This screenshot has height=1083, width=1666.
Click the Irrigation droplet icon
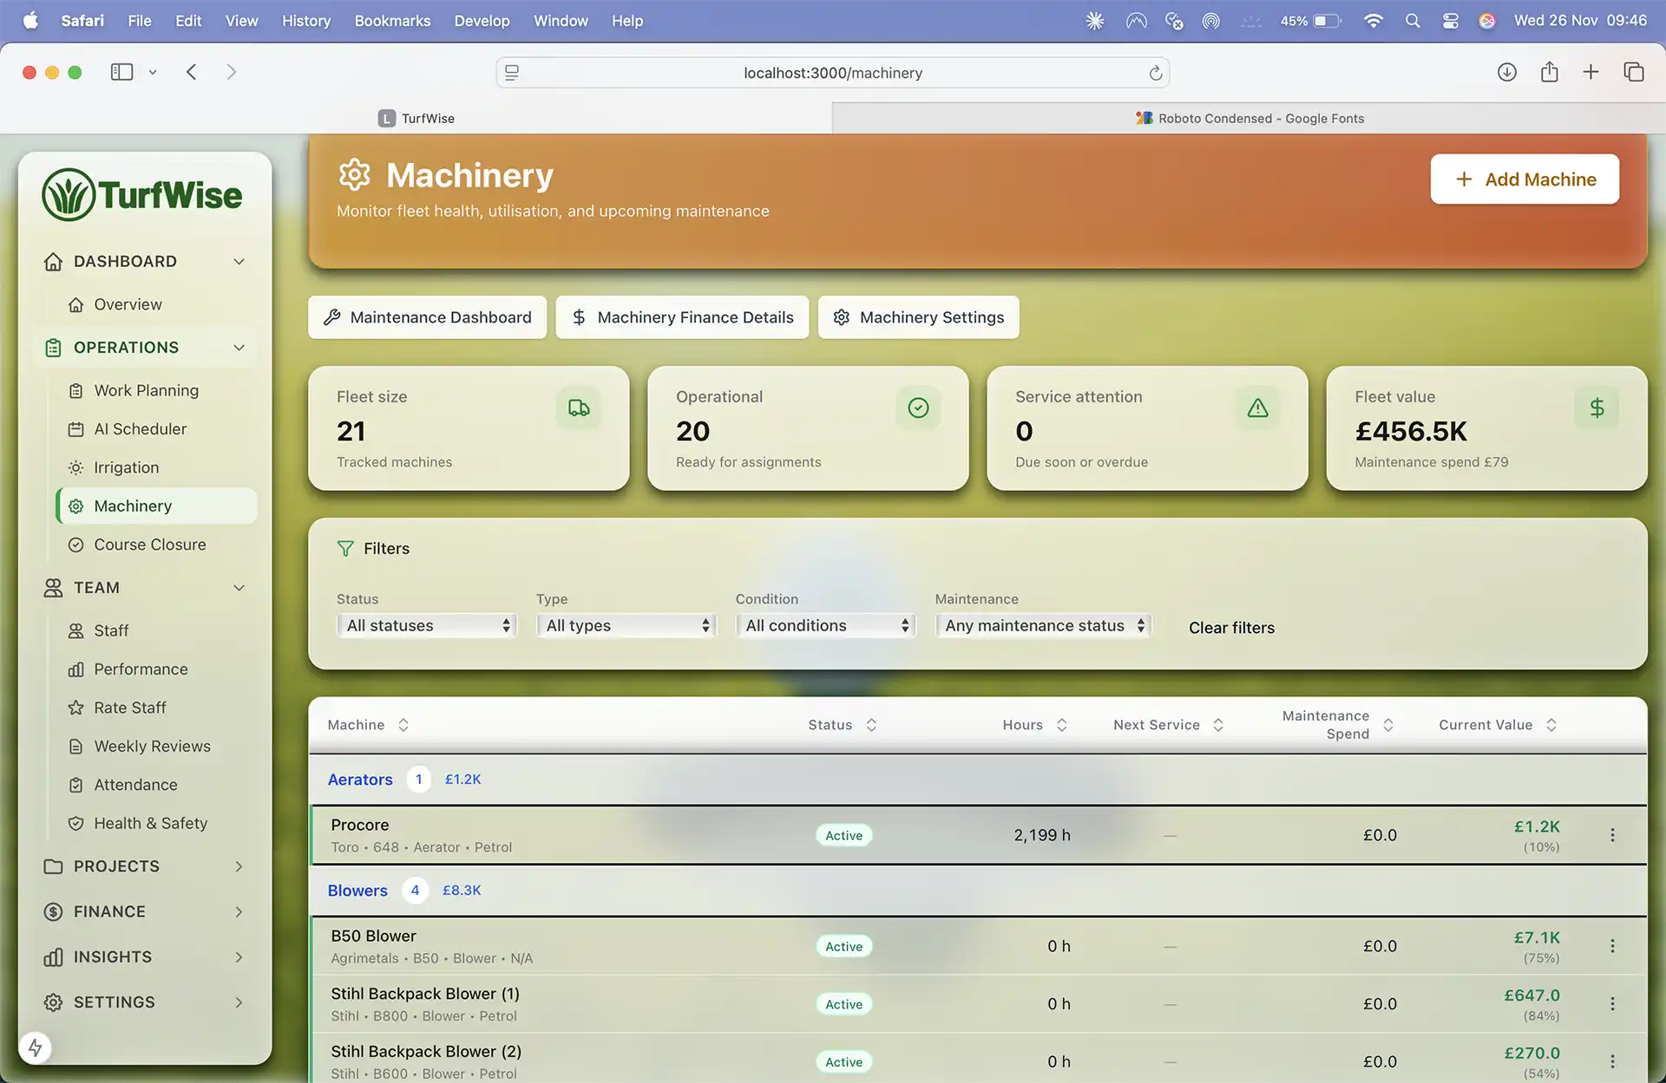(76, 467)
